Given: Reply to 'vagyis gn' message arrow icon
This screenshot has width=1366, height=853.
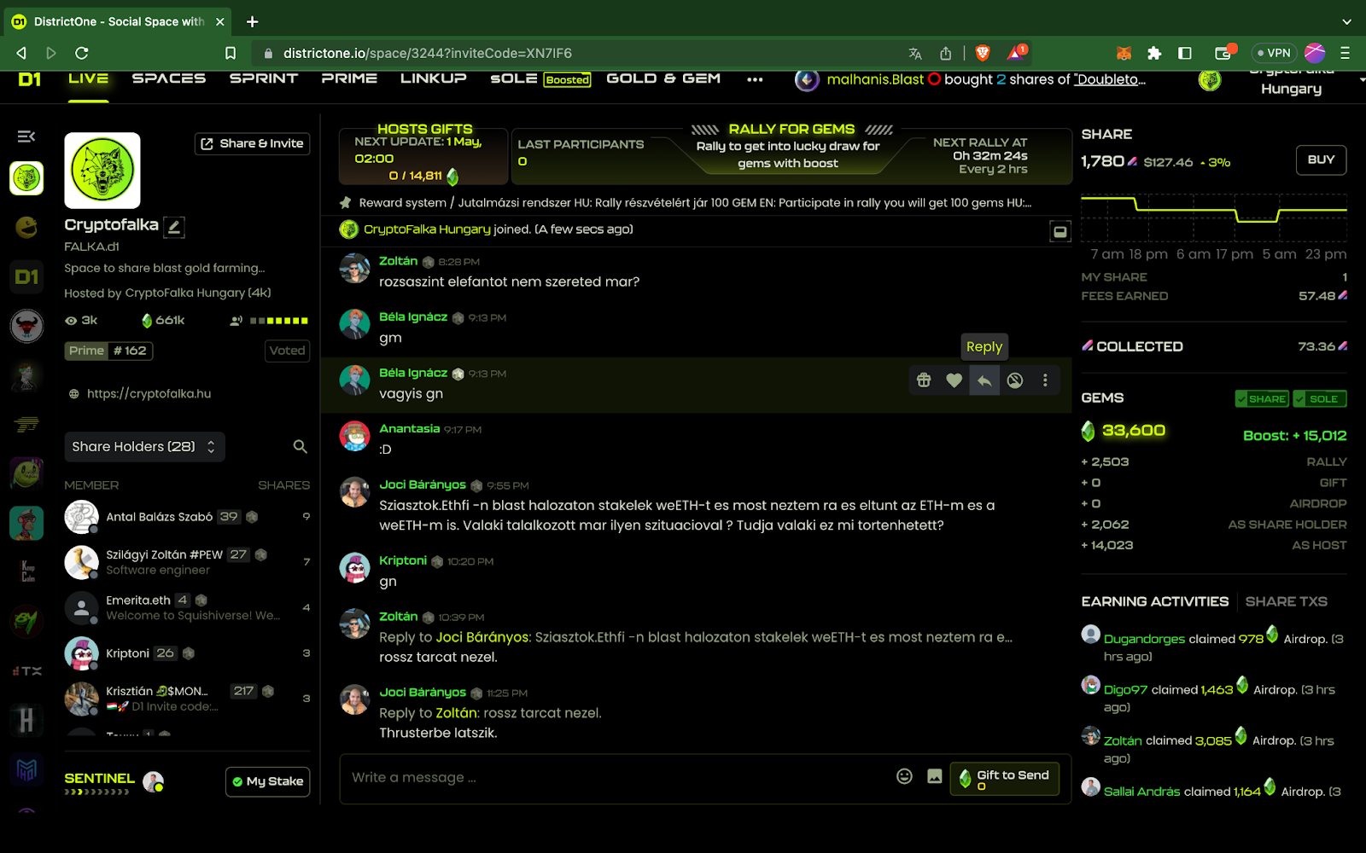Looking at the screenshot, I should (x=984, y=380).
